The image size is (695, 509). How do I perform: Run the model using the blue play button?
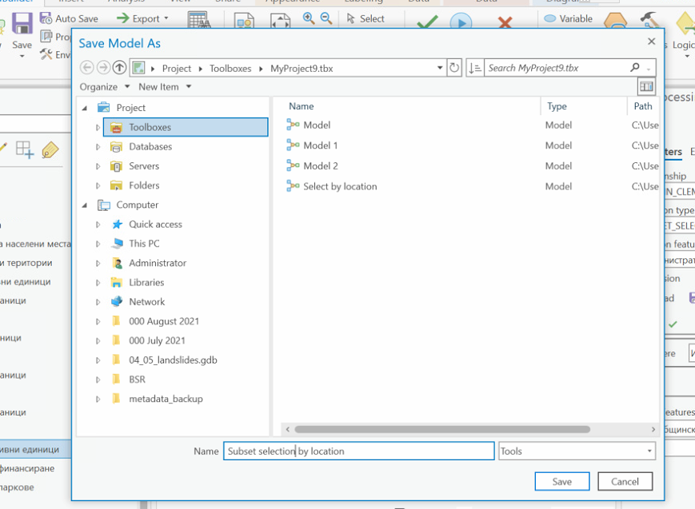[461, 21]
